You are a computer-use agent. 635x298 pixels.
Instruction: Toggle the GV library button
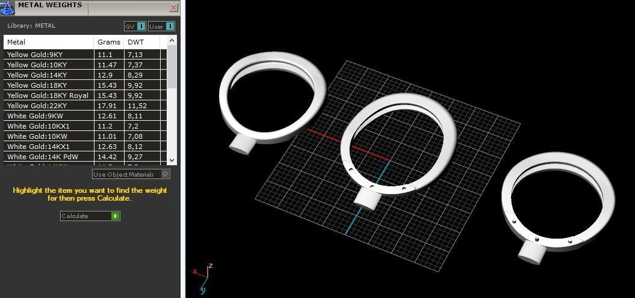coord(135,26)
